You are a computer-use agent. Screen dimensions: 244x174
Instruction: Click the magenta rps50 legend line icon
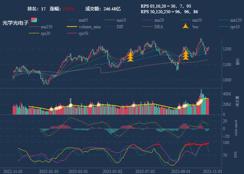(72, 33)
